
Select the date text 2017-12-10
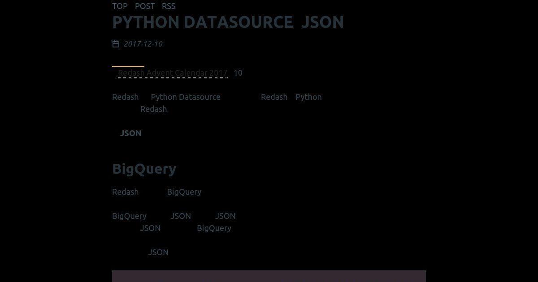[143, 44]
